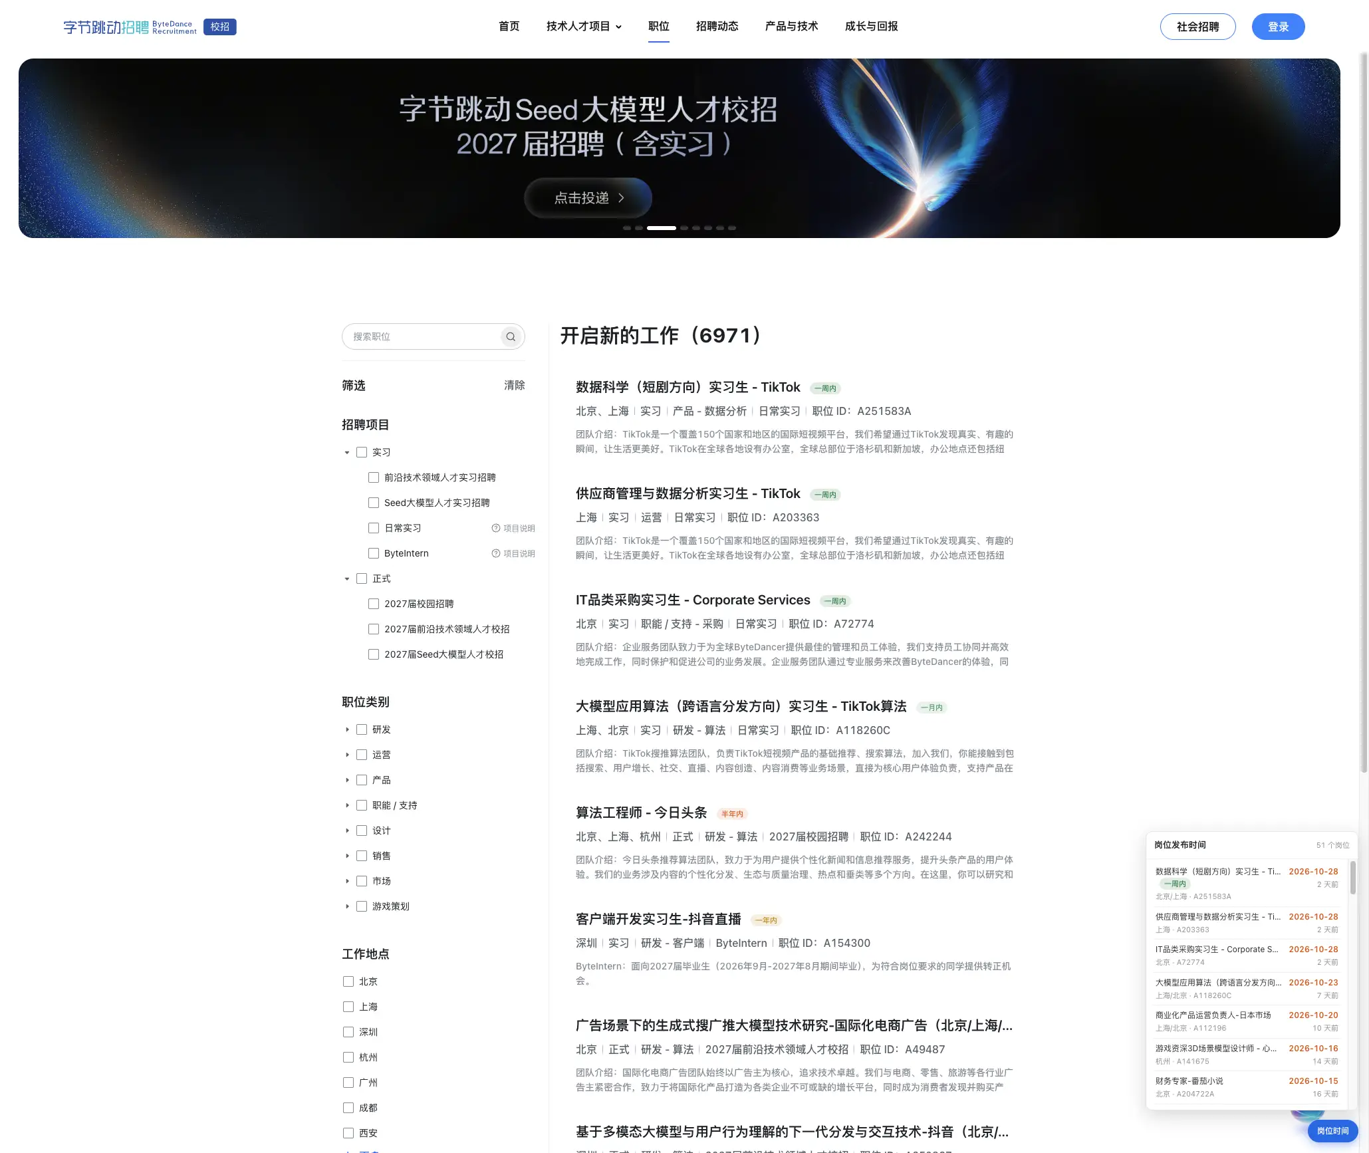Tick the ByteIntern checkbox

(374, 553)
